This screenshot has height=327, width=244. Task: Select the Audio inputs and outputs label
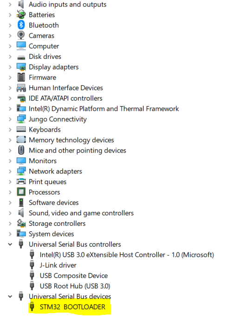[x=68, y=4]
